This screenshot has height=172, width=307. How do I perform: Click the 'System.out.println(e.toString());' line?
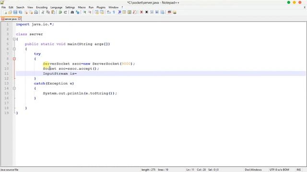80,94
